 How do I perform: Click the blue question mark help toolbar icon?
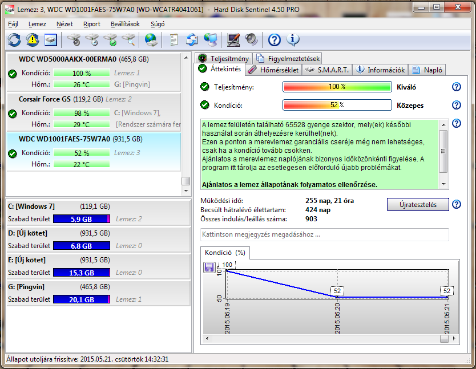(275, 40)
